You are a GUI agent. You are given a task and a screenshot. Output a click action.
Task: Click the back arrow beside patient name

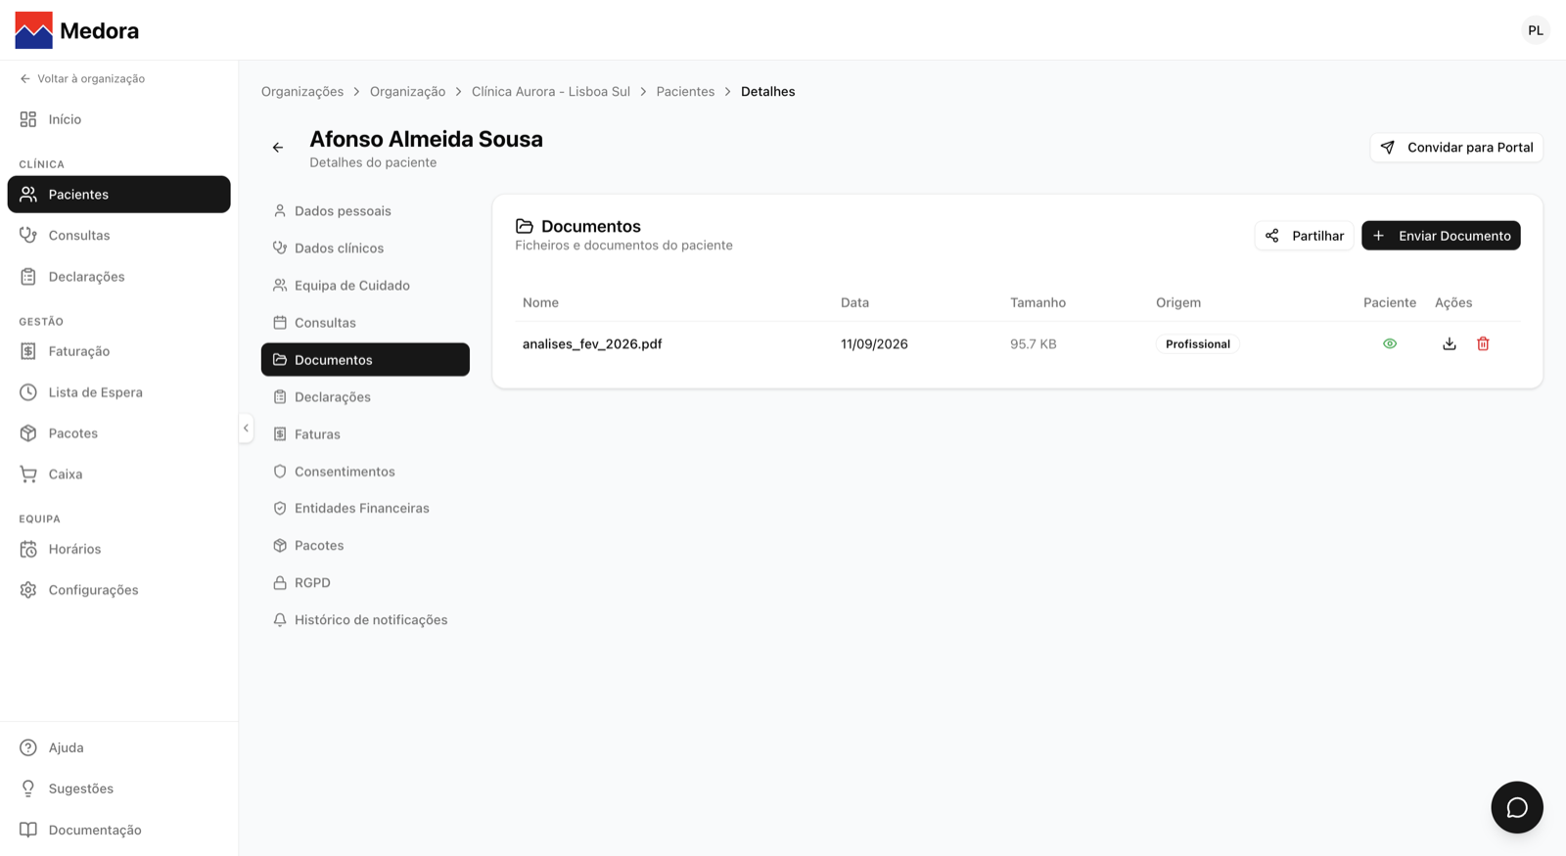pos(278,148)
